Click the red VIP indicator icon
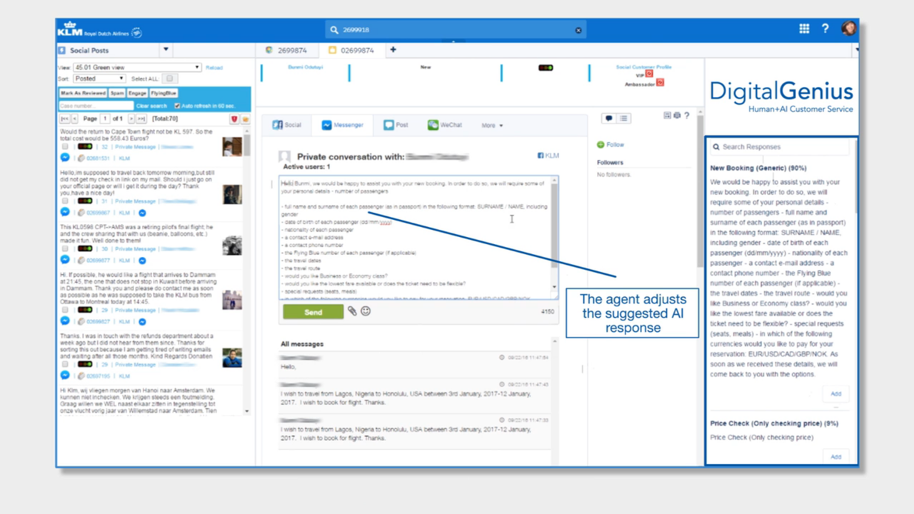914x514 pixels. (x=649, y=74)
